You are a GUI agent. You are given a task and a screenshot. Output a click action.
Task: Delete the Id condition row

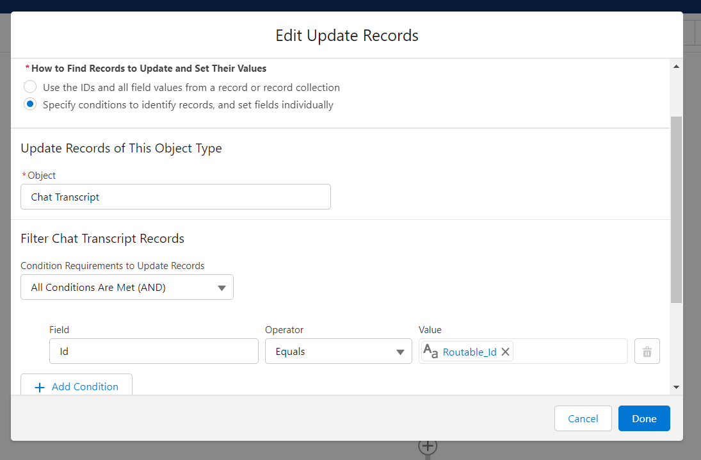[x=647, y=352]
